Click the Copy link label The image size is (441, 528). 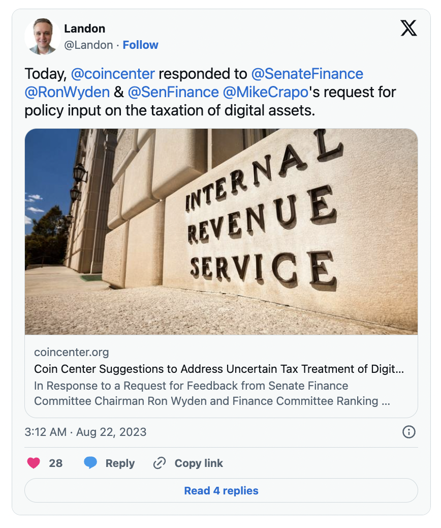pos(199,463)
